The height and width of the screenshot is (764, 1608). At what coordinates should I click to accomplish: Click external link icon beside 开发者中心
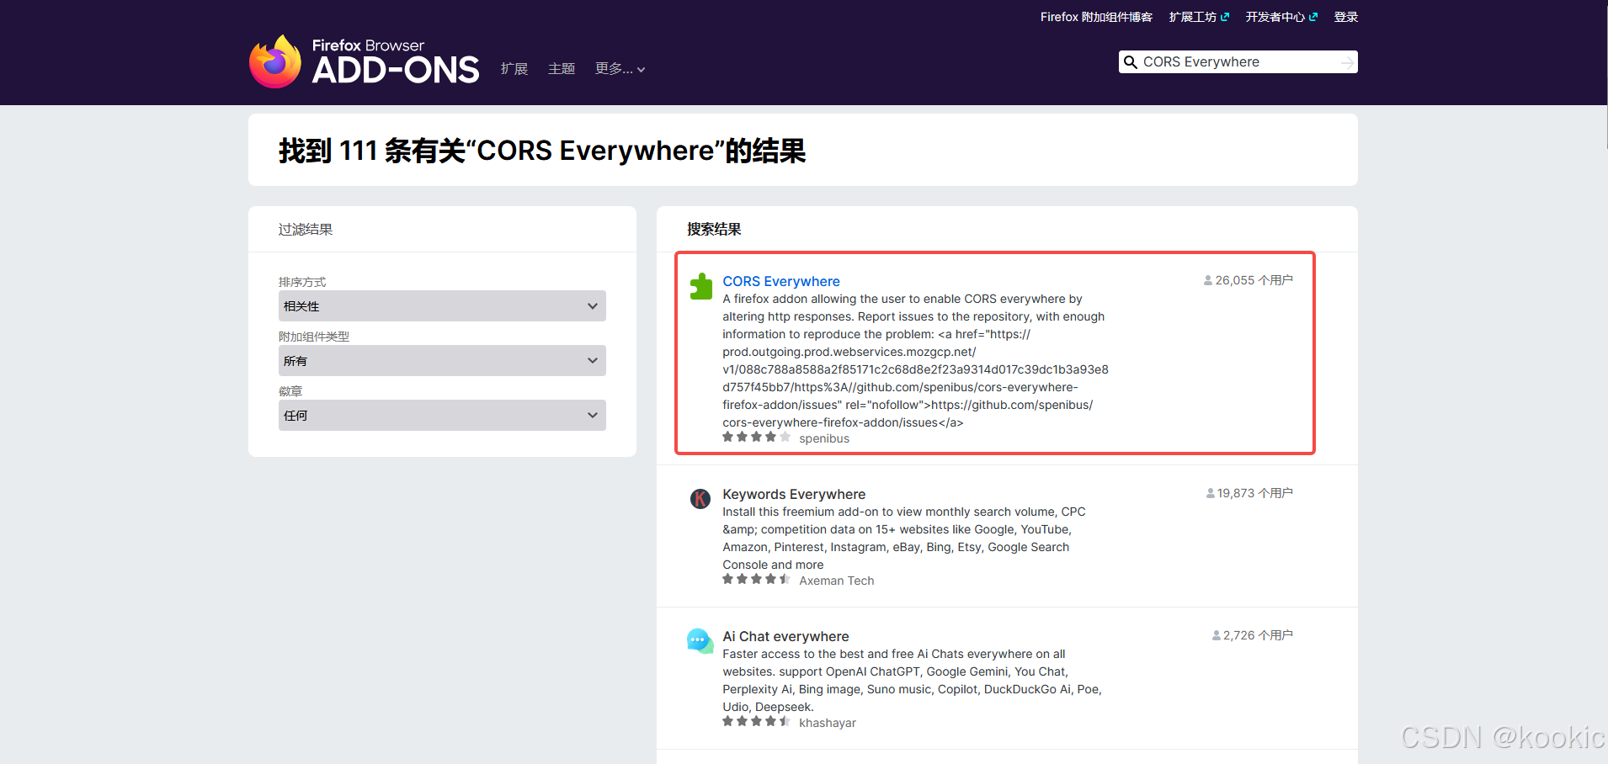point(1313,17)
